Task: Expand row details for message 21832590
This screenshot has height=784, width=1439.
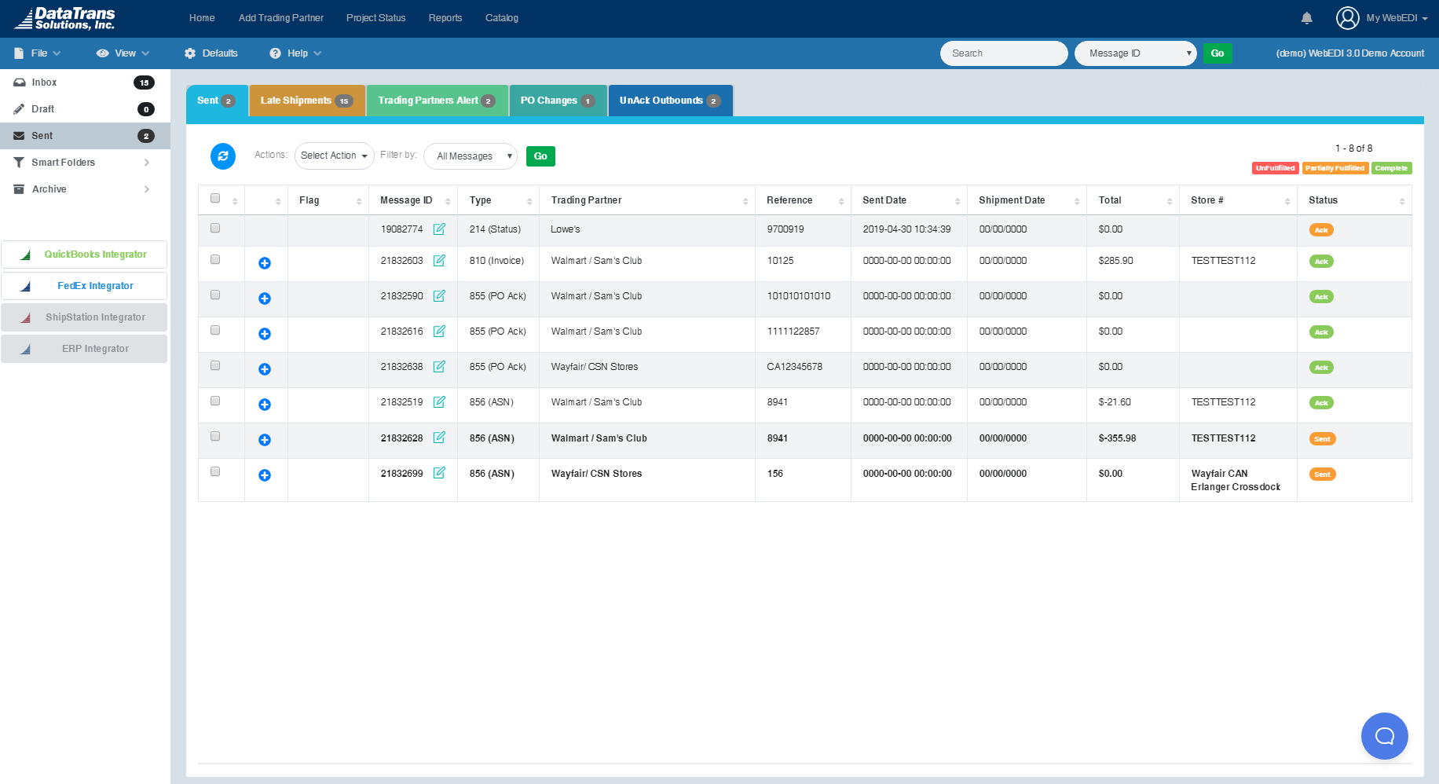Action: pos(265,299)
